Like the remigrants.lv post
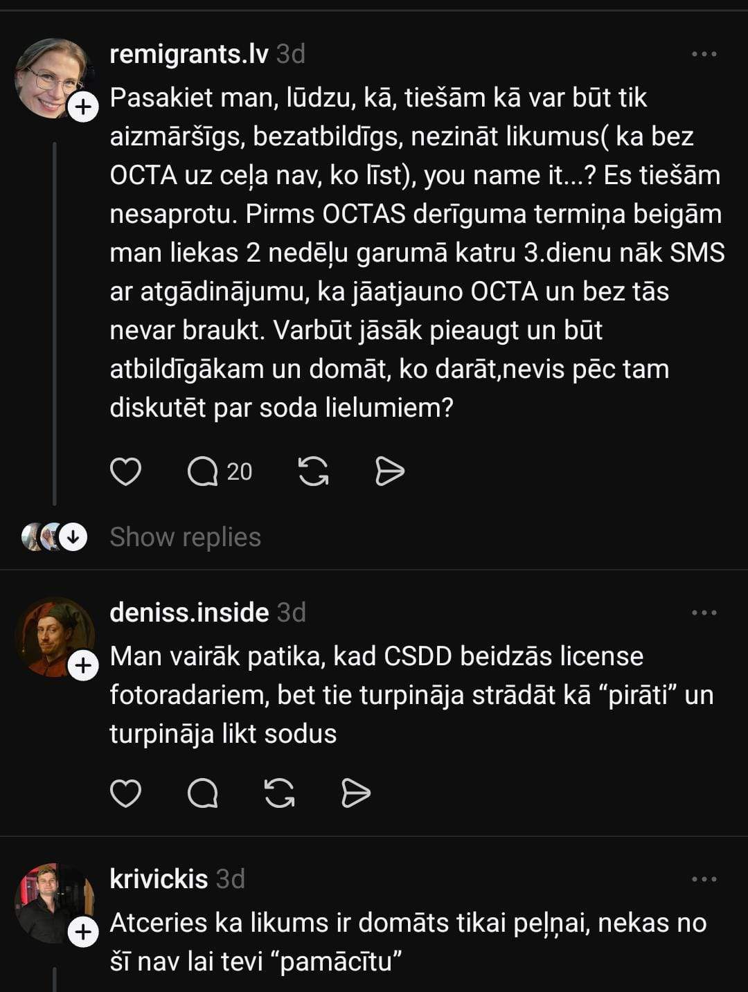This screenshot has width=748, height=992. click(125, 472)
